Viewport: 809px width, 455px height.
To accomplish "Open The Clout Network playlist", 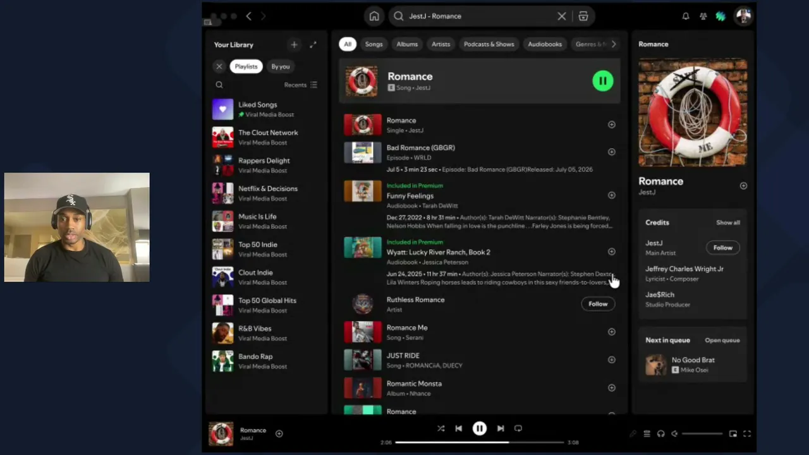I will [x=265, y=137].
